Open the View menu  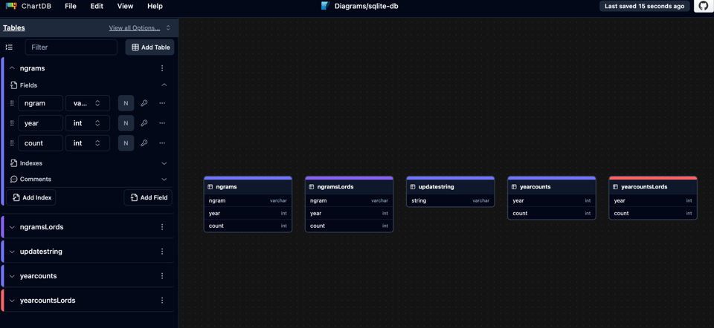point(125,7)
